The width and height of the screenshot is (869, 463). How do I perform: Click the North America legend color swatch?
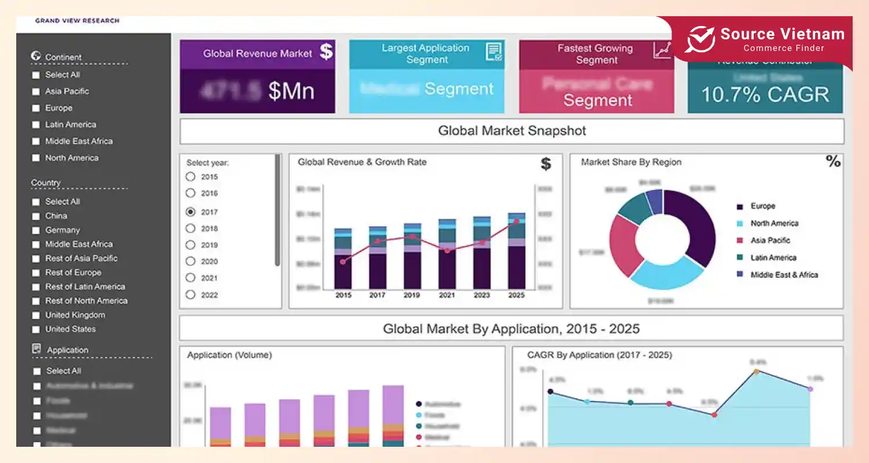pos(740,223)
